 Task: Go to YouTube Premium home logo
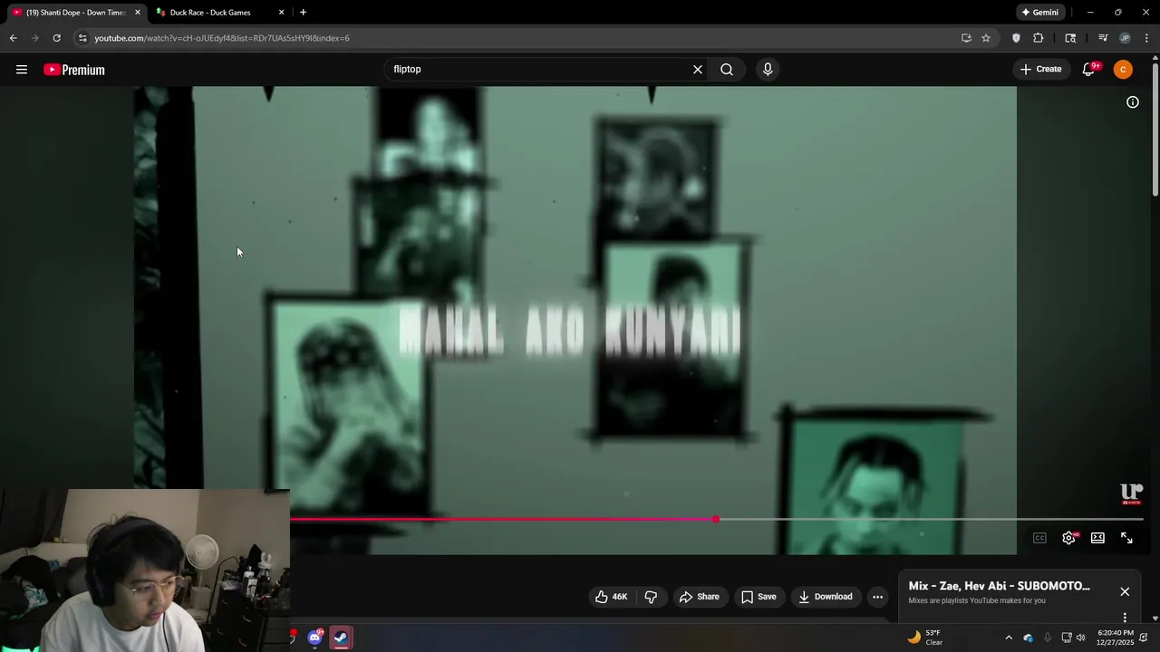74,70
